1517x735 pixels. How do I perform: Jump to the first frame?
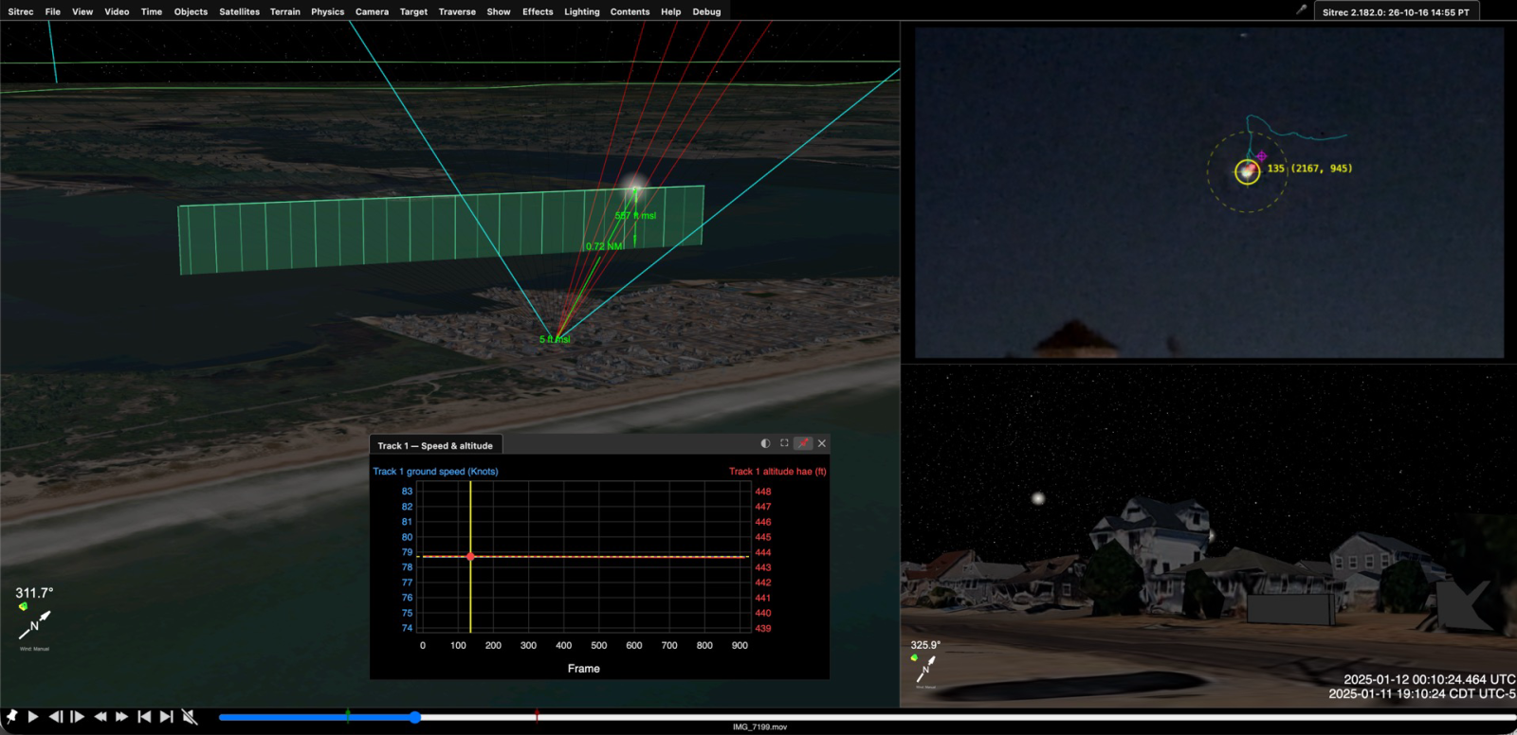coord(144,717)
